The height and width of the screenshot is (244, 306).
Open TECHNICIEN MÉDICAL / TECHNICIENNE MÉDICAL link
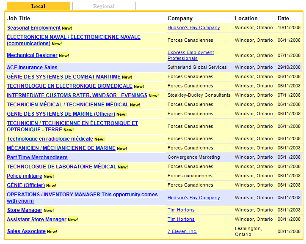point(68,105)
